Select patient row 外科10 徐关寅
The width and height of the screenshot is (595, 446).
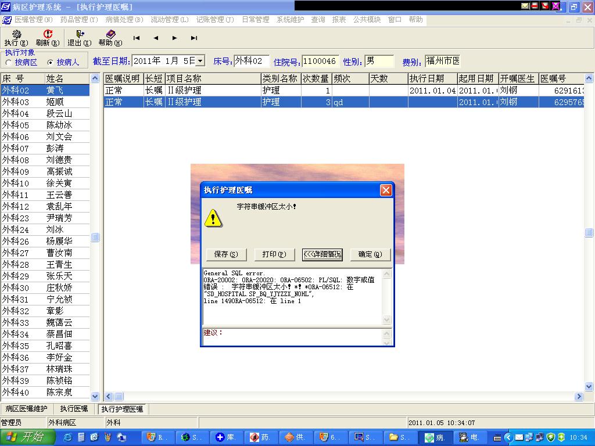(45, 183)
